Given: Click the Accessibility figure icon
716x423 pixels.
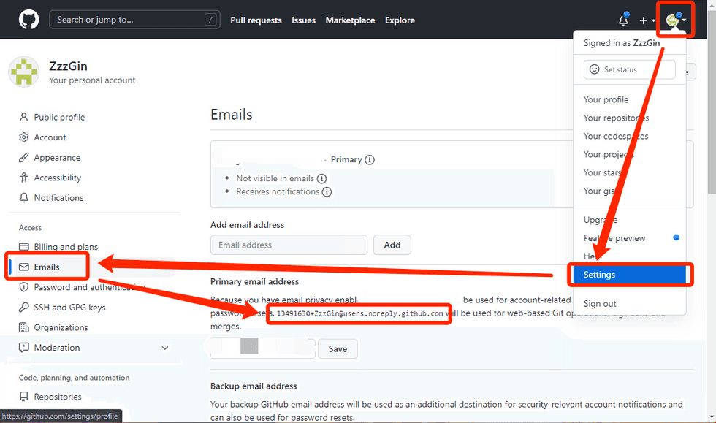Looking at the screenshot, I should point(23,178).
